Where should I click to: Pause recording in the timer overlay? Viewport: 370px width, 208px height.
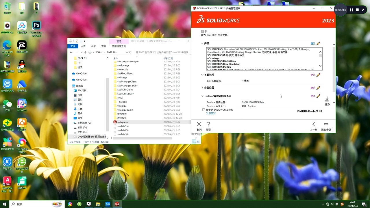(351, 10)
